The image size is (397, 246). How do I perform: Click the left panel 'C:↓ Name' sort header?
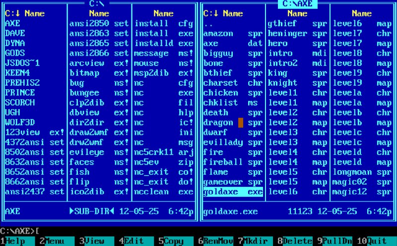[x=25, y=13]
